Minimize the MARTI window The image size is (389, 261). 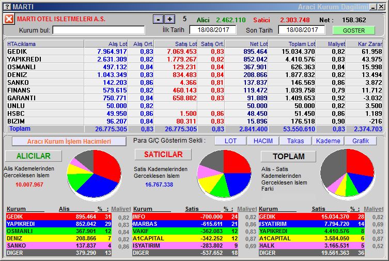pos(373,7)
